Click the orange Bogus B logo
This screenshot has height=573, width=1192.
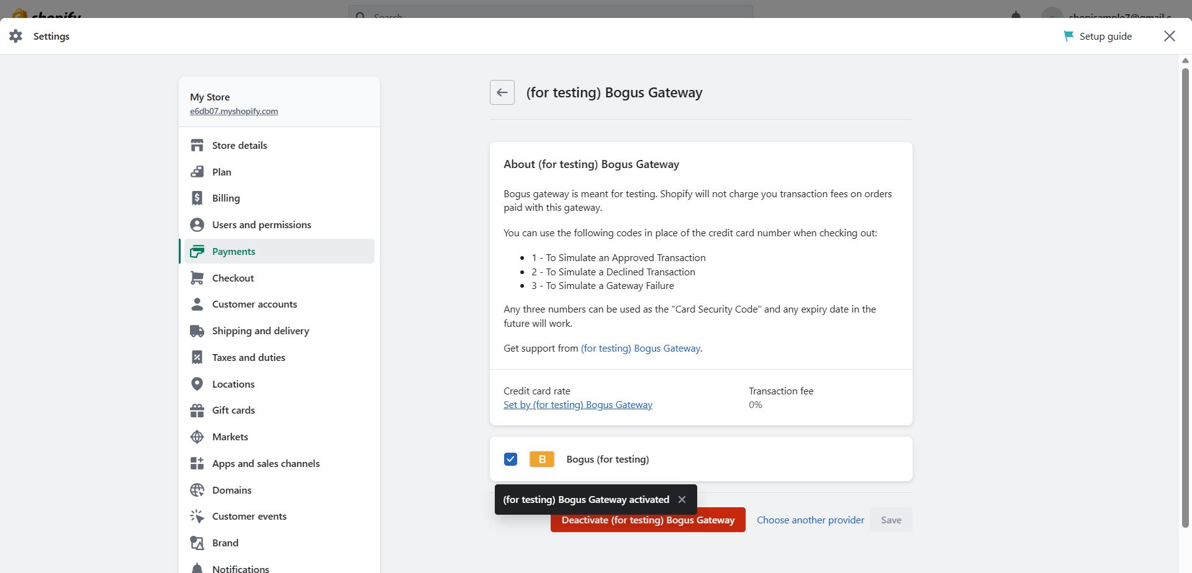click(542, 459)
